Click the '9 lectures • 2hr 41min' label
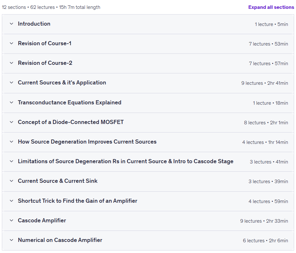Screen dimensions: 296x253 [x=265, y=83]
